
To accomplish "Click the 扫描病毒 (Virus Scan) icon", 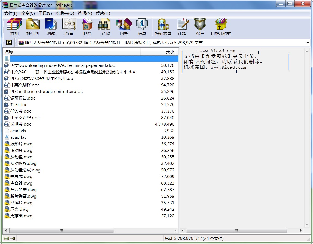I will (163, 27).
